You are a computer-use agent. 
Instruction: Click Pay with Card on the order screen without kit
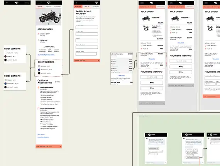pos(181,61)
